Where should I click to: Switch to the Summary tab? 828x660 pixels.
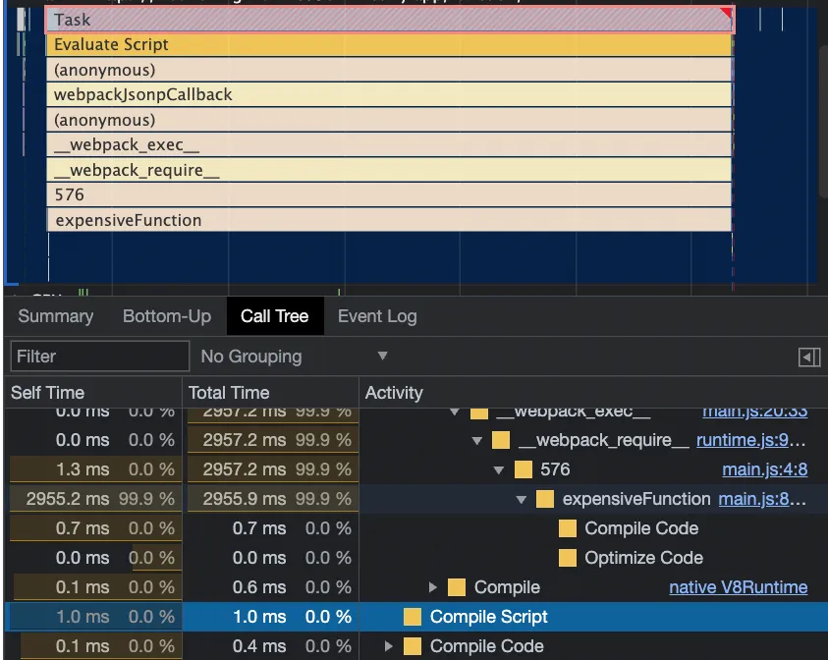(x=55, y=315)
